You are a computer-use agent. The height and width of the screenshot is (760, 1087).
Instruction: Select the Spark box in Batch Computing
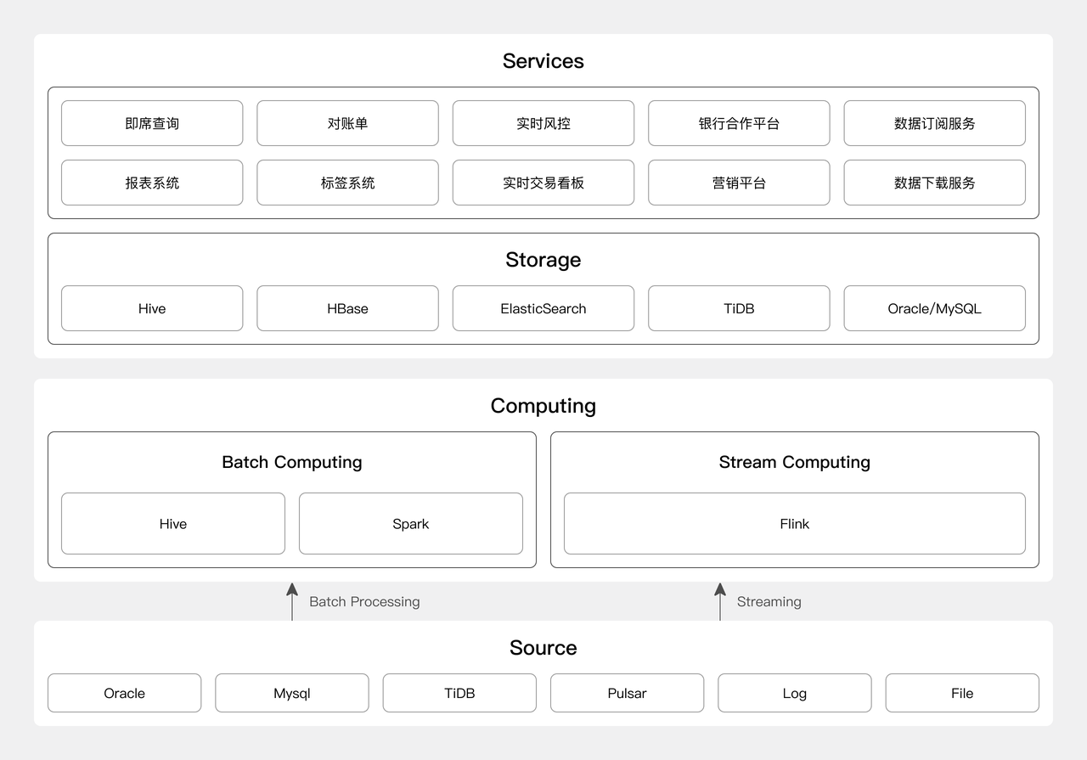click(411, 524)
